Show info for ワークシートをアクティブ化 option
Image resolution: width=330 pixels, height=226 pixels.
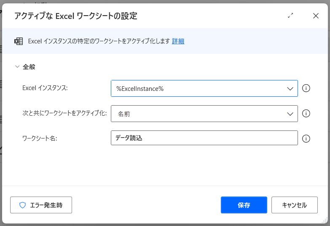click(x=306, y=114)
